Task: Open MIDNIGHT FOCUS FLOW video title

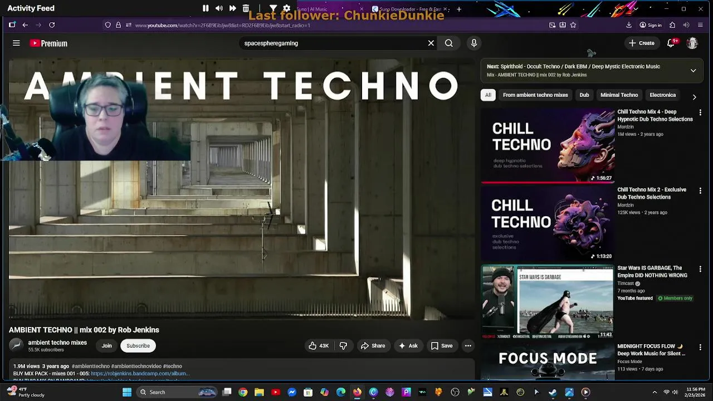Action: [652, 350]
